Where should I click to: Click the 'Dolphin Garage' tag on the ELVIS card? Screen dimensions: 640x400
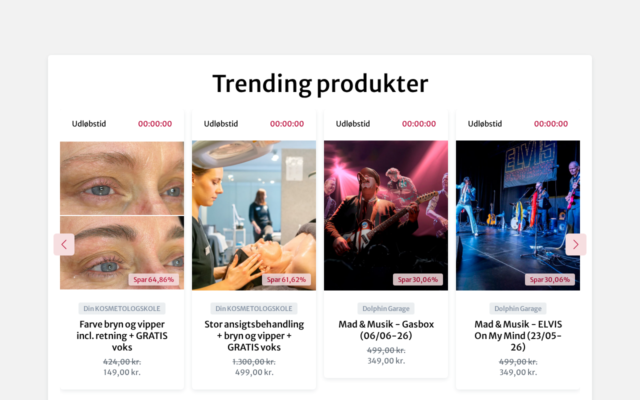518,308
